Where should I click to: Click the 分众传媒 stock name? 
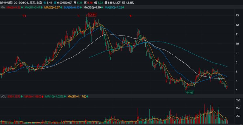pos(6,3)
